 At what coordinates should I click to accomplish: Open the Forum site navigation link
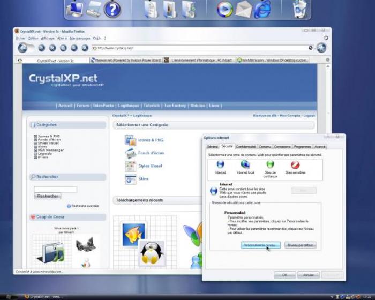pos(82,106)
